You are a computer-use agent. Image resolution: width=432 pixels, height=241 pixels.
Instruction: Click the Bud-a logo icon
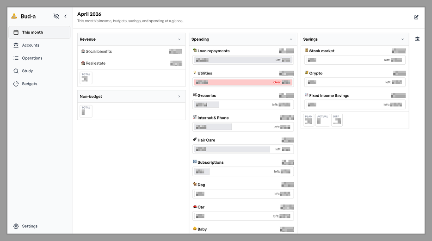14,16
